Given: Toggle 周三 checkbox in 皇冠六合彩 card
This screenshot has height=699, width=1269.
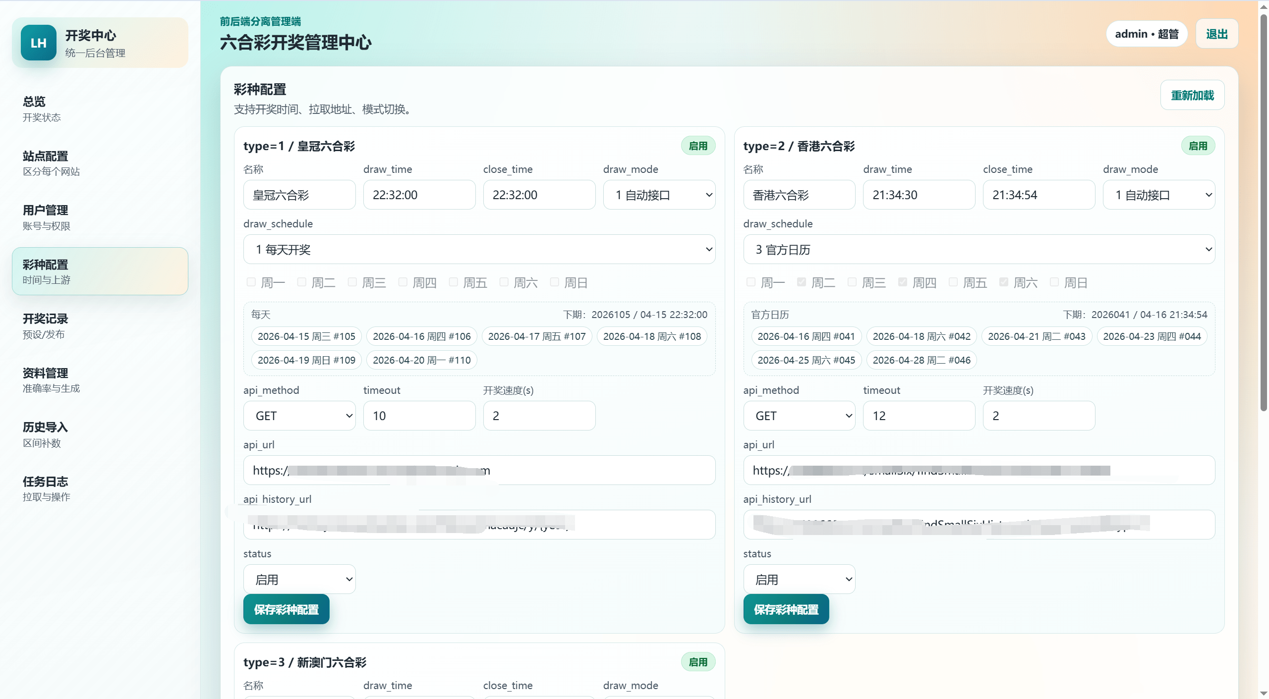Looking at the screenshot, I should [352, 282].
